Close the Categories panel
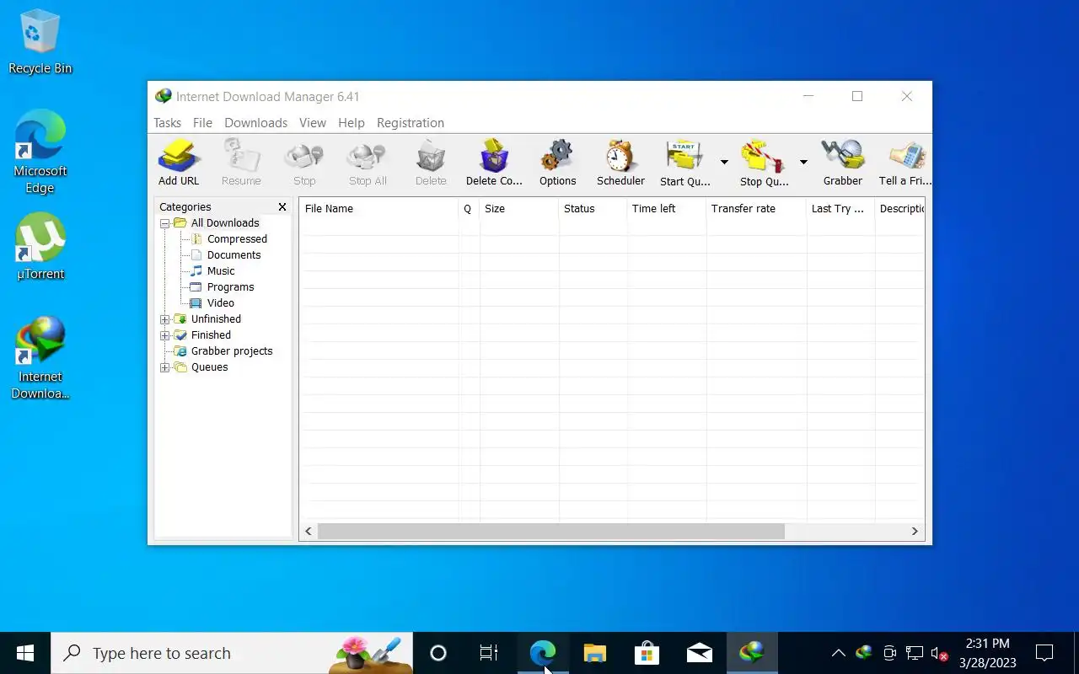Image resolution: width=1079 pixels, height=674 pixels. pos(282,207)
